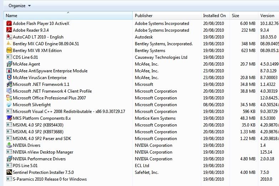Click the McAfee Agent icon
Viewport: 279px width, 186px height.
pyautogui.click(x=9, y=64)
